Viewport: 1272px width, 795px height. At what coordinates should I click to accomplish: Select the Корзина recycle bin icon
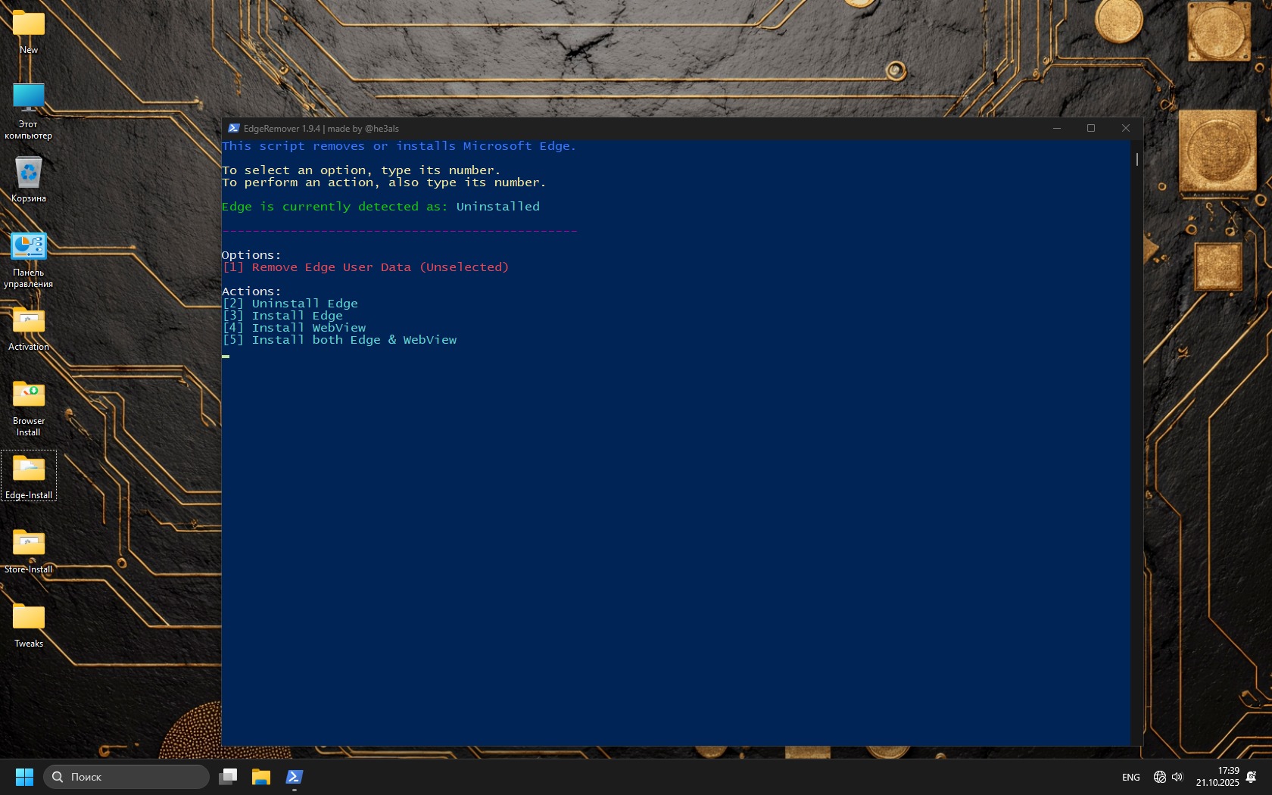29,180
